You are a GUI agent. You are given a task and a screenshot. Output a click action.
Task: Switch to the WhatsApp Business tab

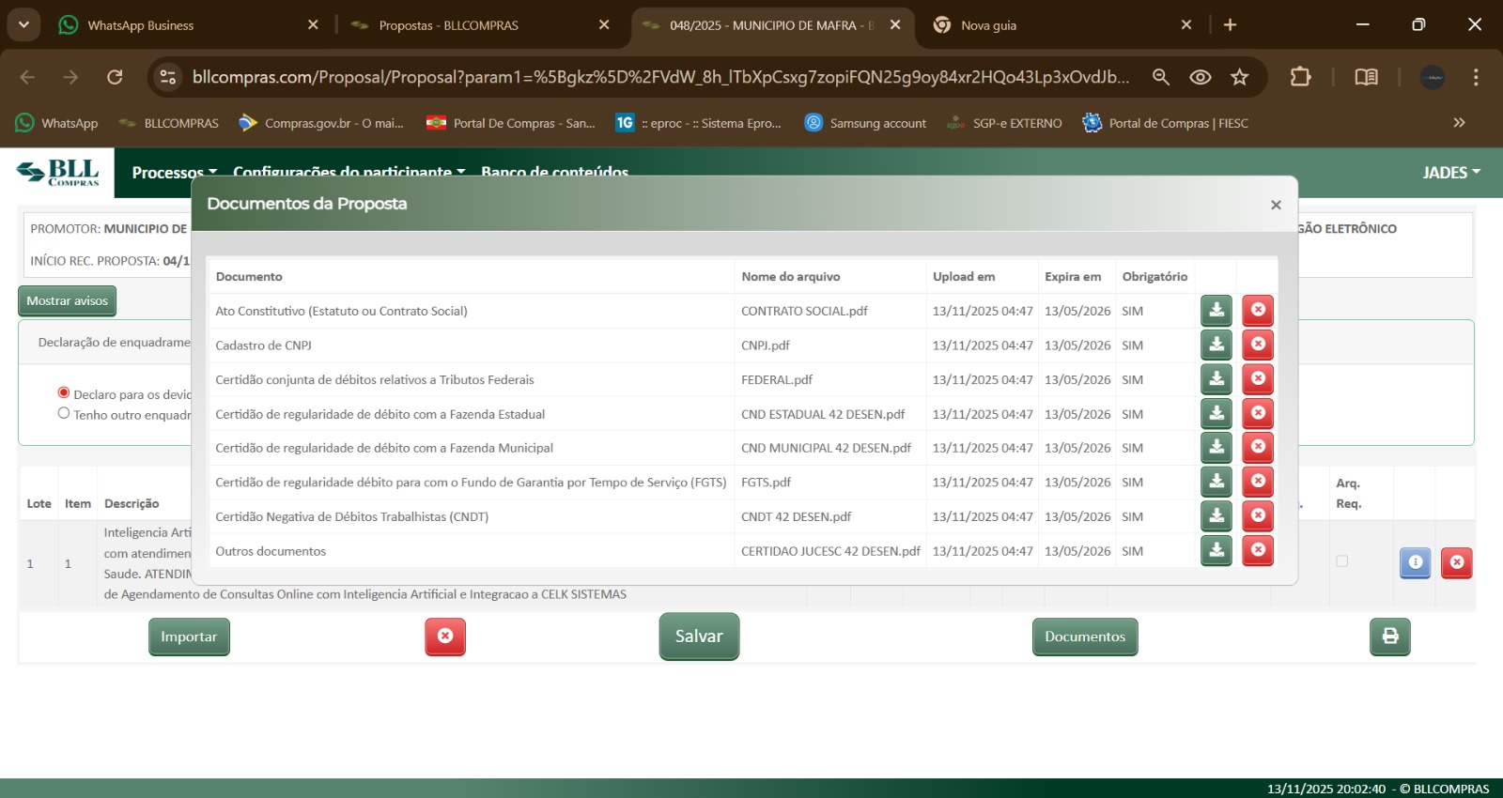click(140, 25)
